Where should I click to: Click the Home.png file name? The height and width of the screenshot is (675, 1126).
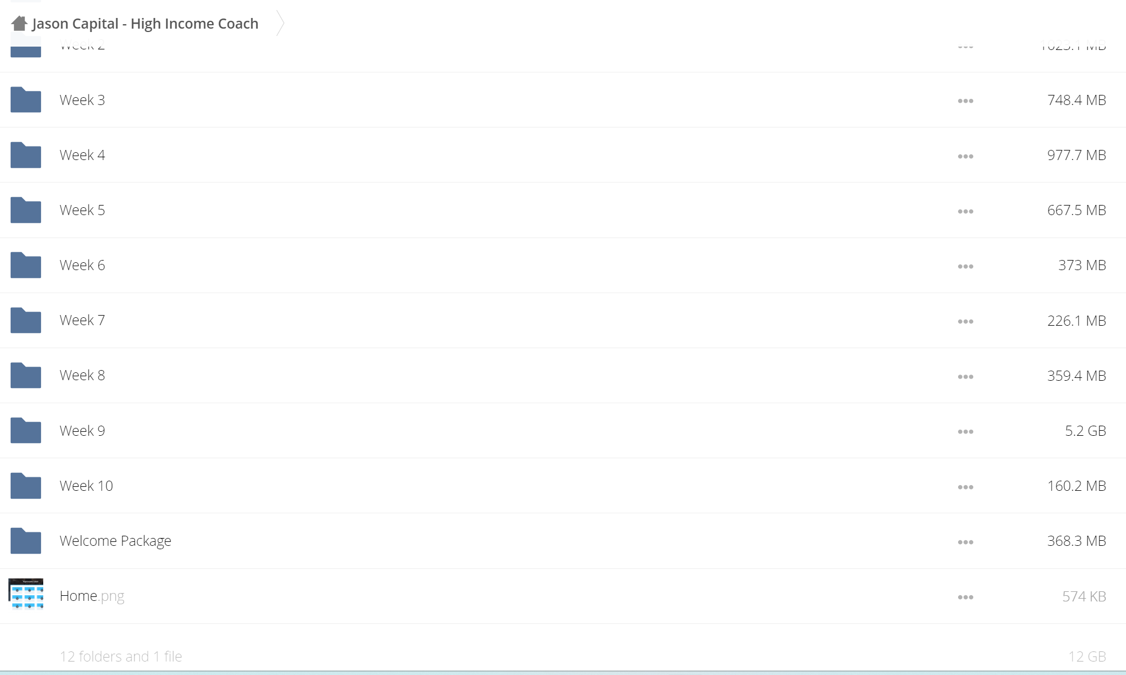pyautogui.click(x=92, y=596)
